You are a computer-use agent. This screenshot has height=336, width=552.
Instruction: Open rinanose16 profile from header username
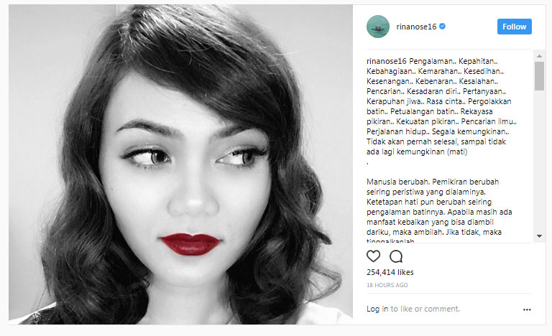click(416, 27)
